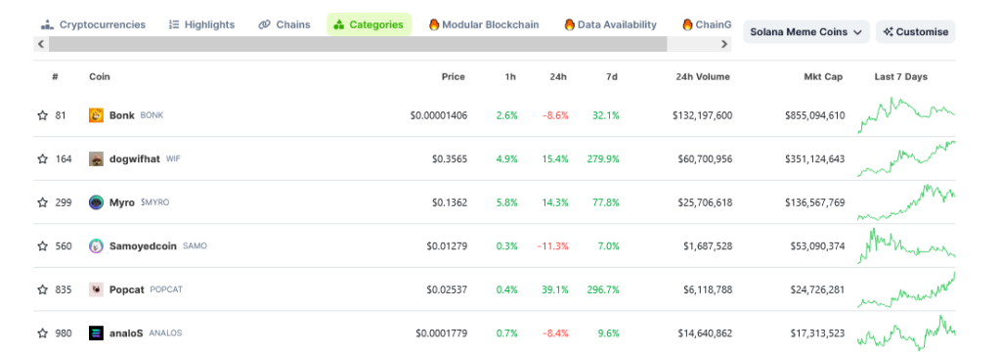Switch to the Cryptocurrencies tab
The height and width of the screenshot is (354, 1001).
93,24
